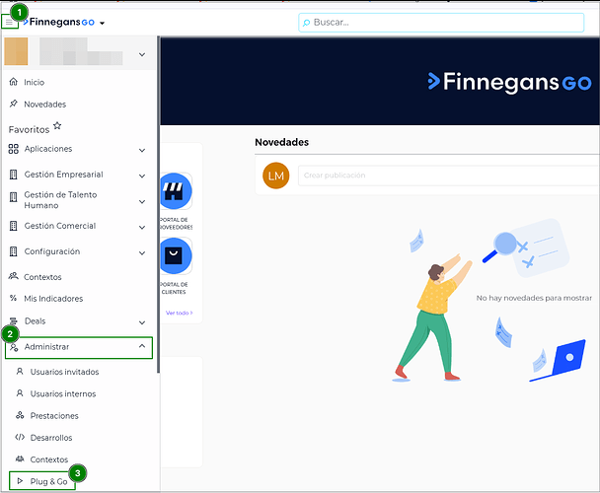The height and width of the screenshot is (493, 600).
Task: Click the sidebar vertical scrollbar
Action: (x=159, y=204)
